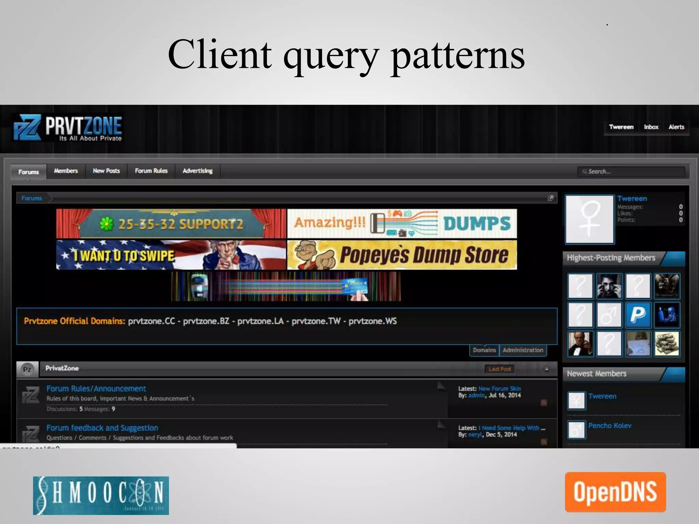Collapse the PrivatZone category
Viewport: 699px width, 524px height.
(x=546, y=369)
